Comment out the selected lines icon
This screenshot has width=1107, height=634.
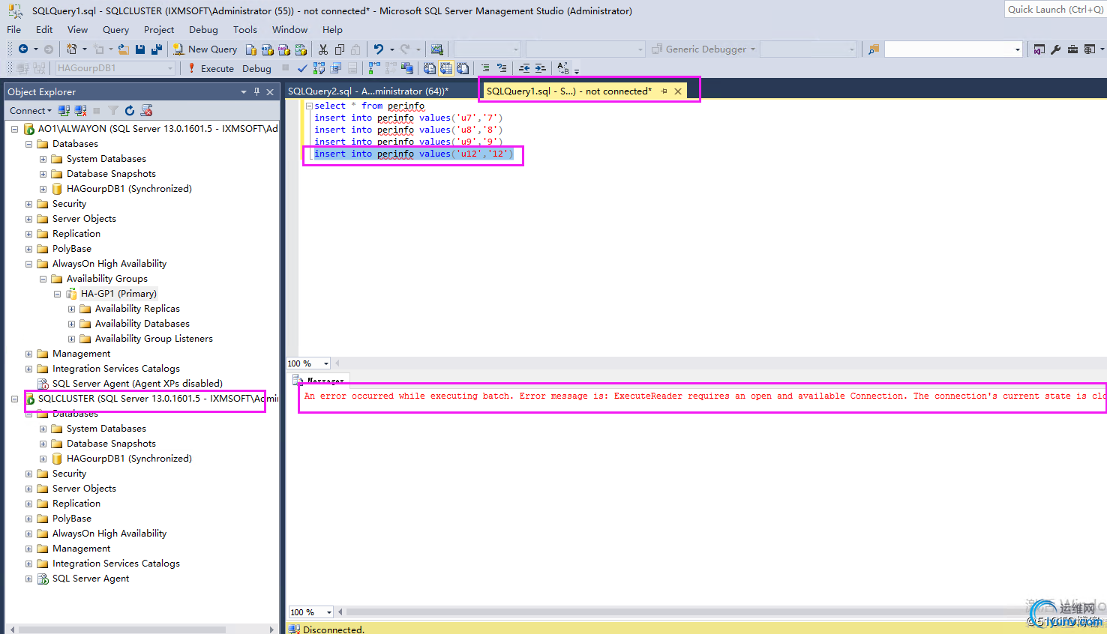point(485,68)
